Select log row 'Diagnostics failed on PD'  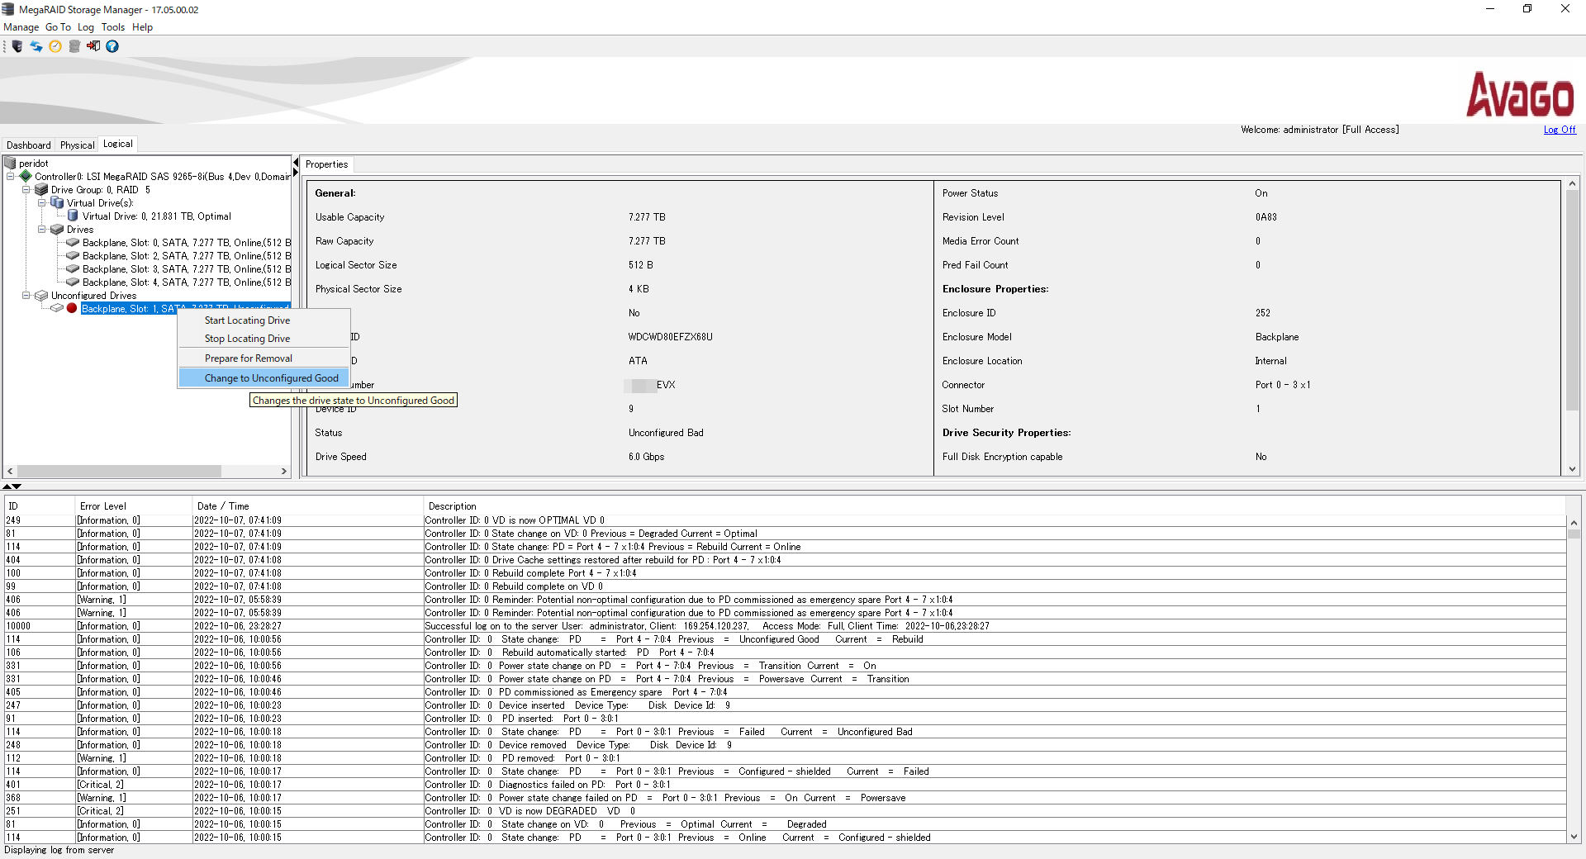click(785, 785)
